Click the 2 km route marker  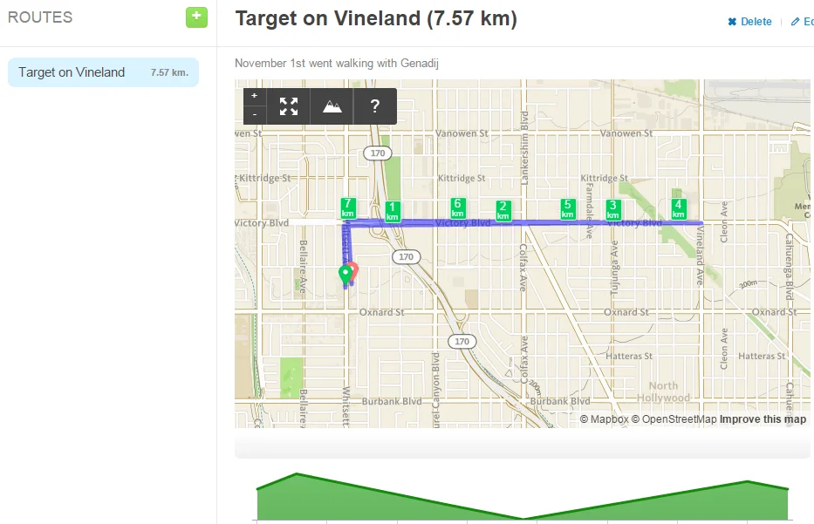click(x=503, y=211)
